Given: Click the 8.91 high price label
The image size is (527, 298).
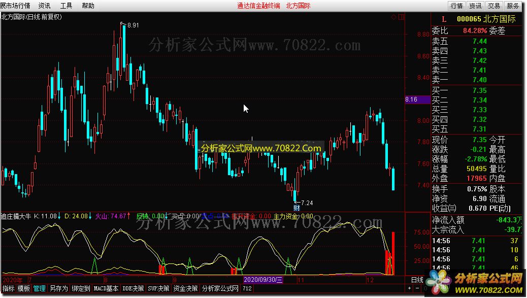Looking at the screenshot, I should click(x=133, y=25).
